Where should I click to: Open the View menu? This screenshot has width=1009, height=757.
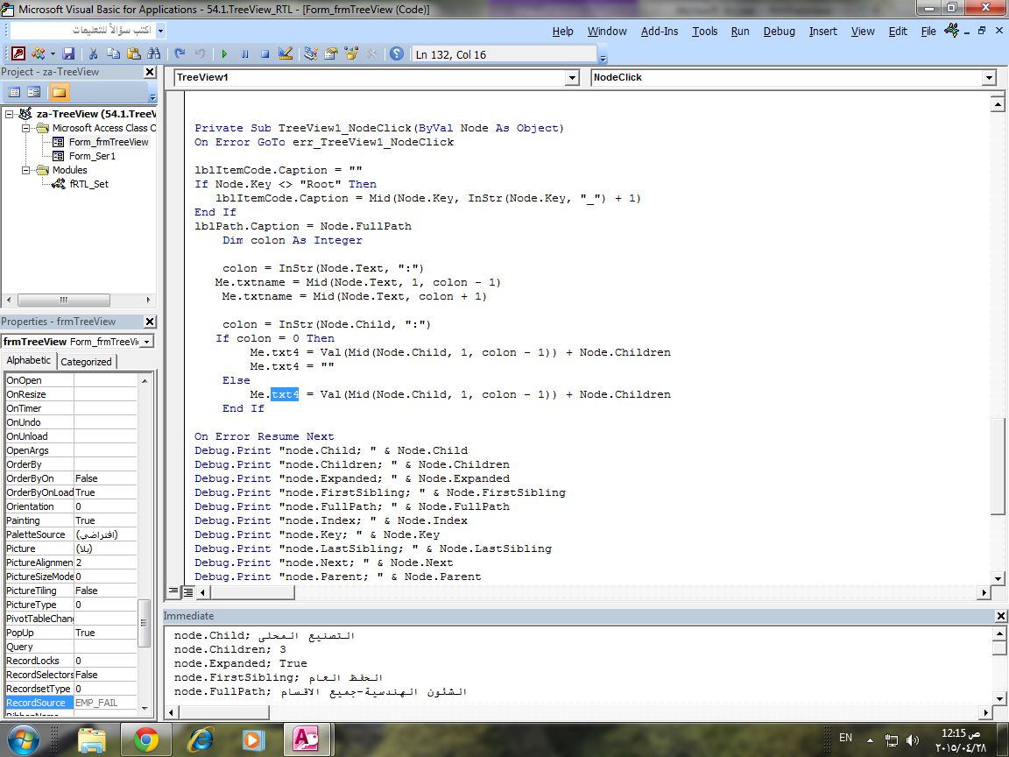point(862,31)
